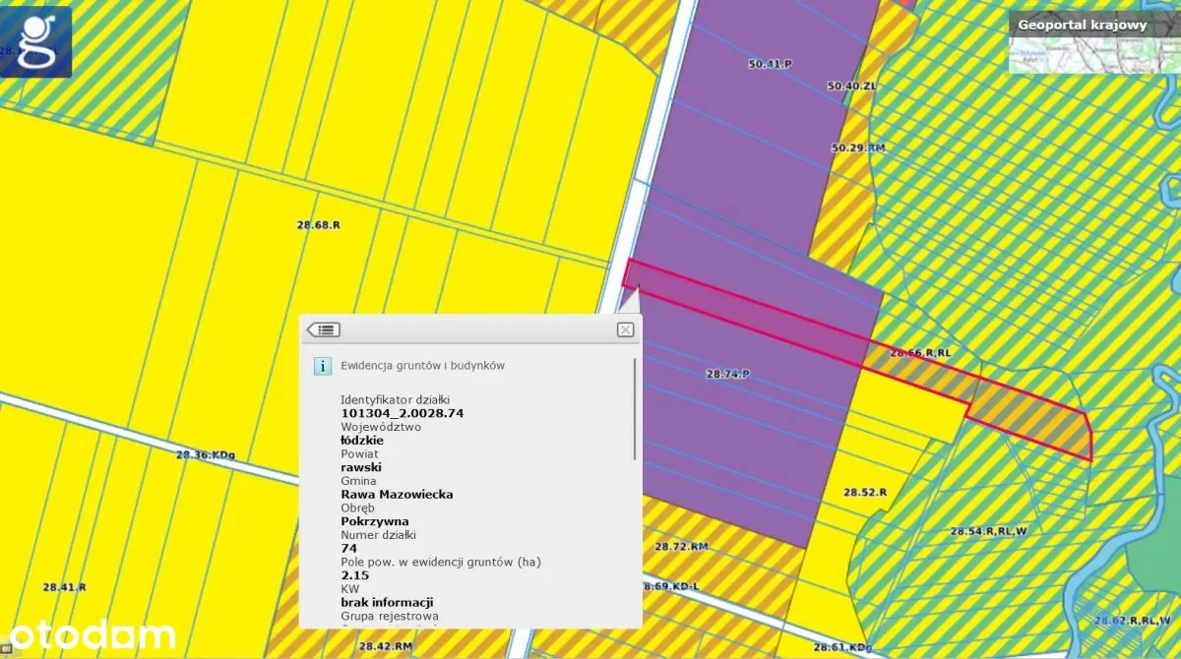The image size is (1181, 659).
Task: Click the popup's vertical scrollbar
Action: click(635, 408)
